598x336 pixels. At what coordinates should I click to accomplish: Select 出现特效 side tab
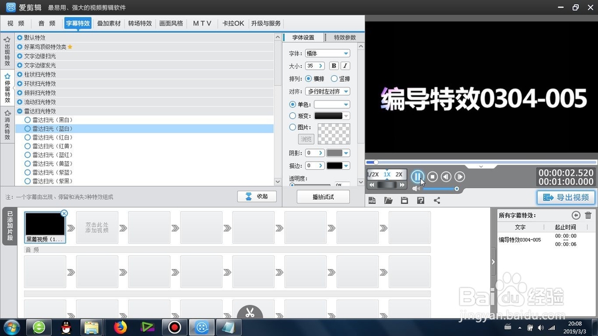[7, 51]
